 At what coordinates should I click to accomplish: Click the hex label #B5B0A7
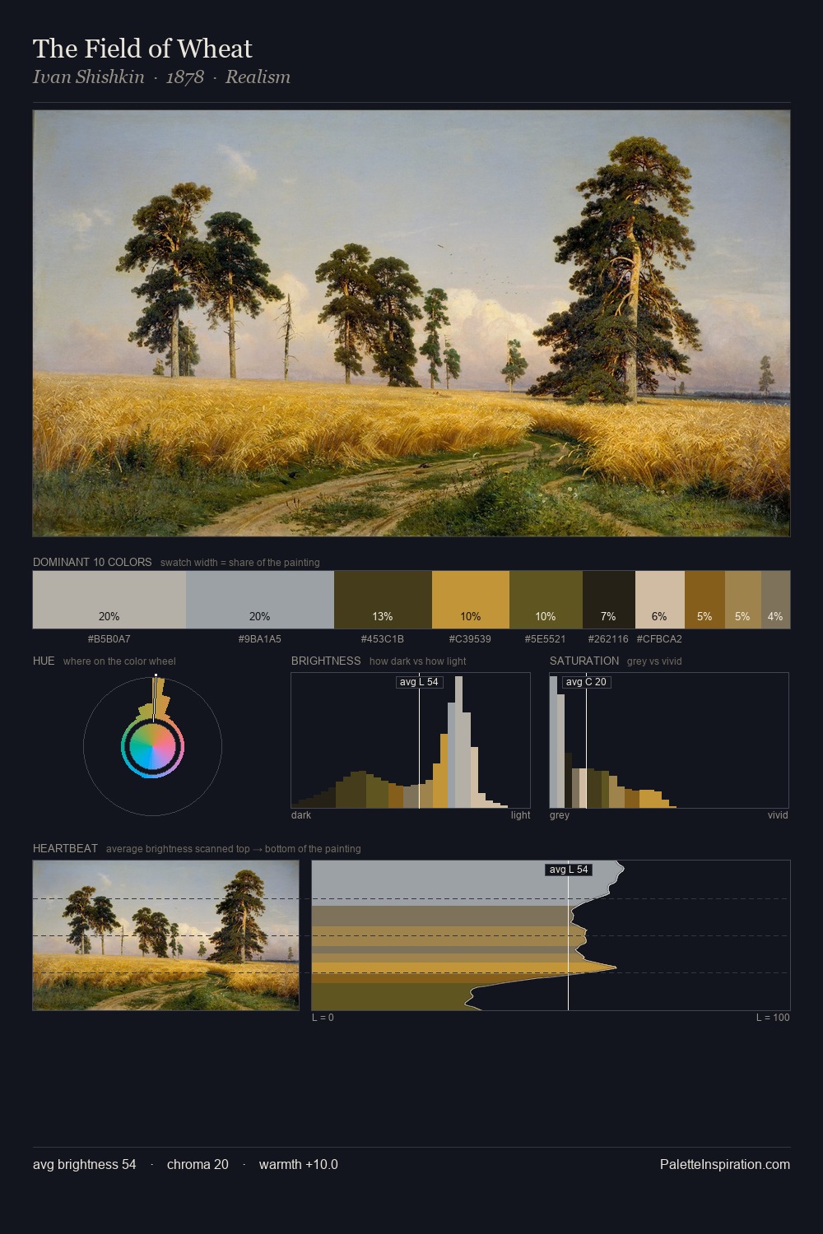[x=109, y=639]
